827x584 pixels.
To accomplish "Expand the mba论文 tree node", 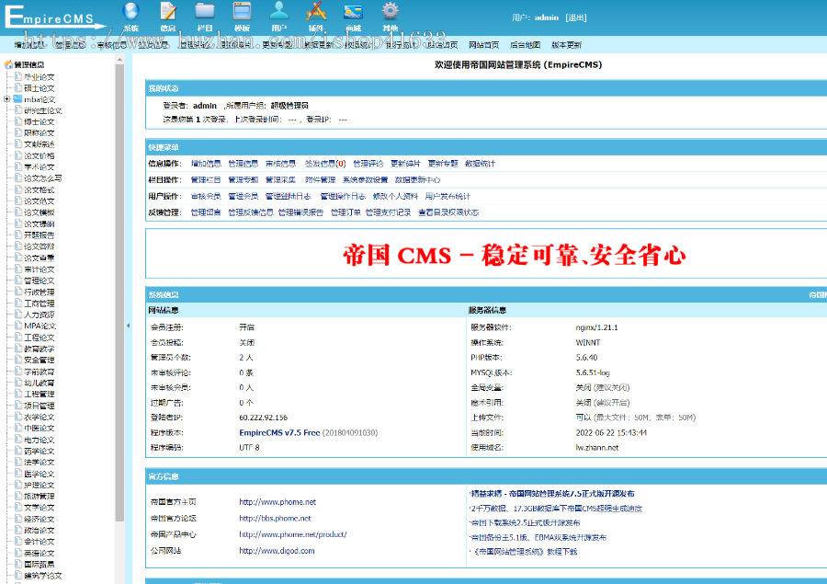I will click(x=6, y=99).
